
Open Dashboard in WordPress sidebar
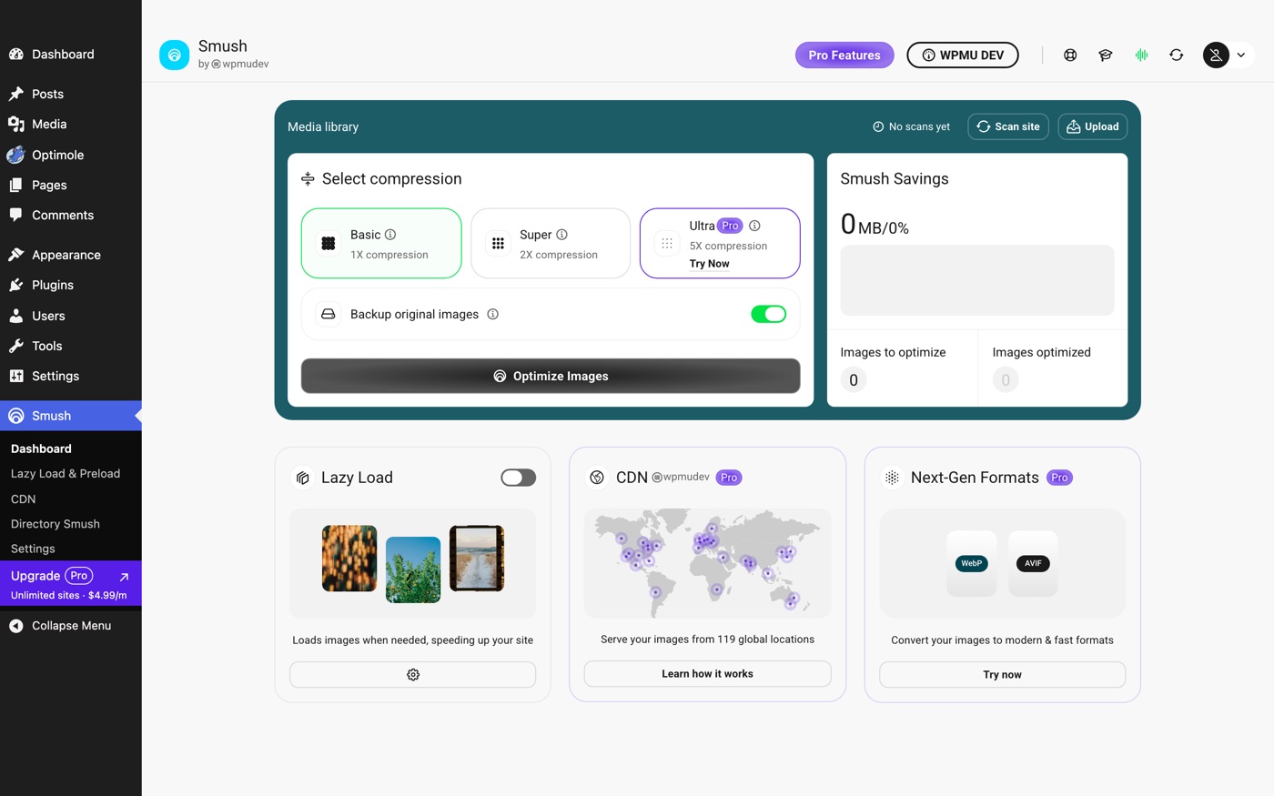pos(70,55)
